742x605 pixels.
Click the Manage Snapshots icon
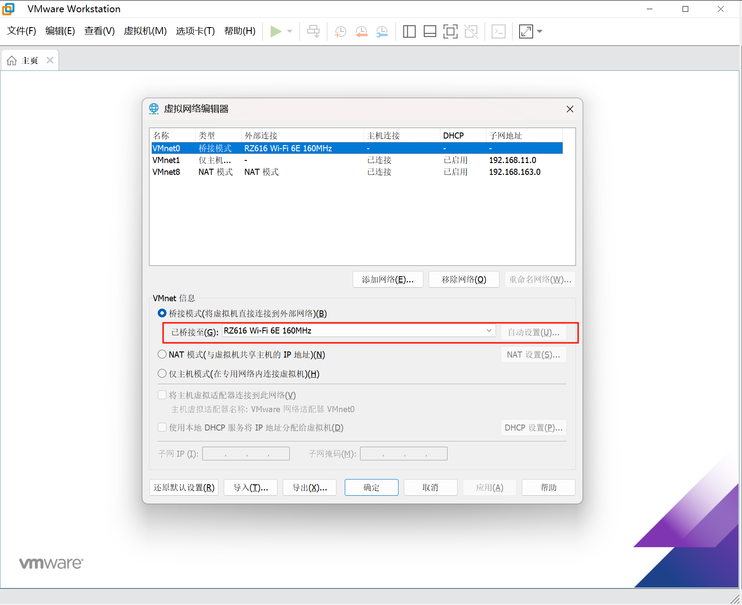pos(382,31)
